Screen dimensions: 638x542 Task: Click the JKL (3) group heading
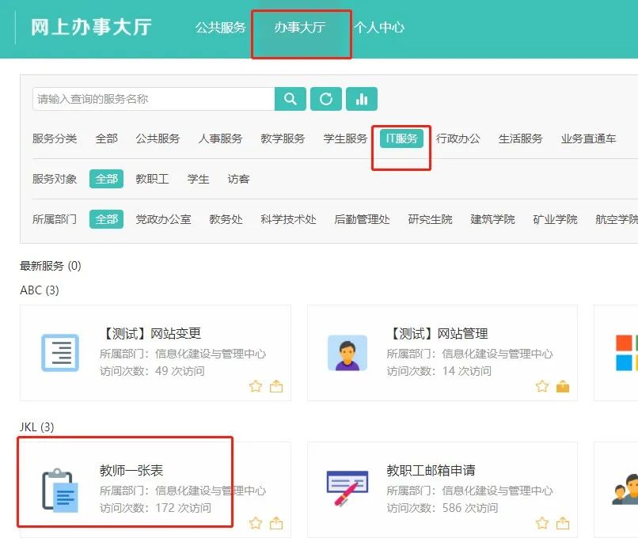tap(36, 427)
